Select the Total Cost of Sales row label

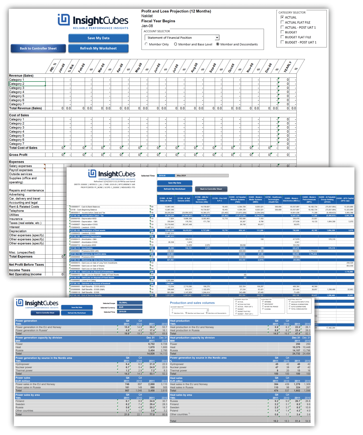tap(23, 148)
